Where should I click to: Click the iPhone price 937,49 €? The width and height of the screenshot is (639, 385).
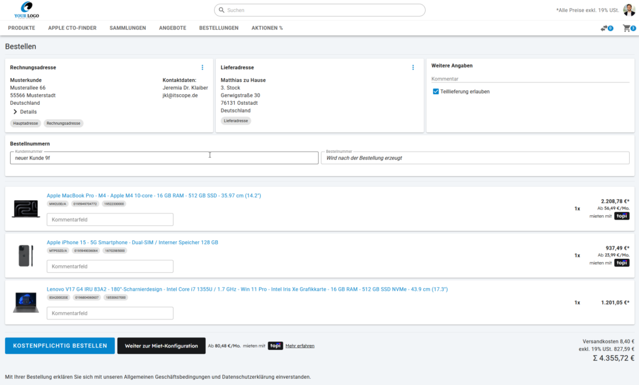[x=617, y=248]
